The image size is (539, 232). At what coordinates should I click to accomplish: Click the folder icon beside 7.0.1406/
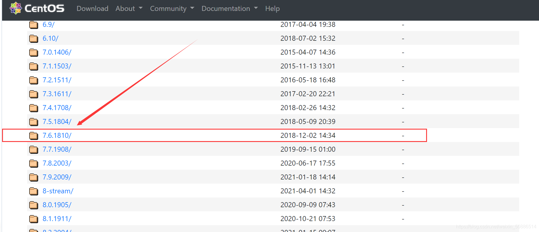34,53
